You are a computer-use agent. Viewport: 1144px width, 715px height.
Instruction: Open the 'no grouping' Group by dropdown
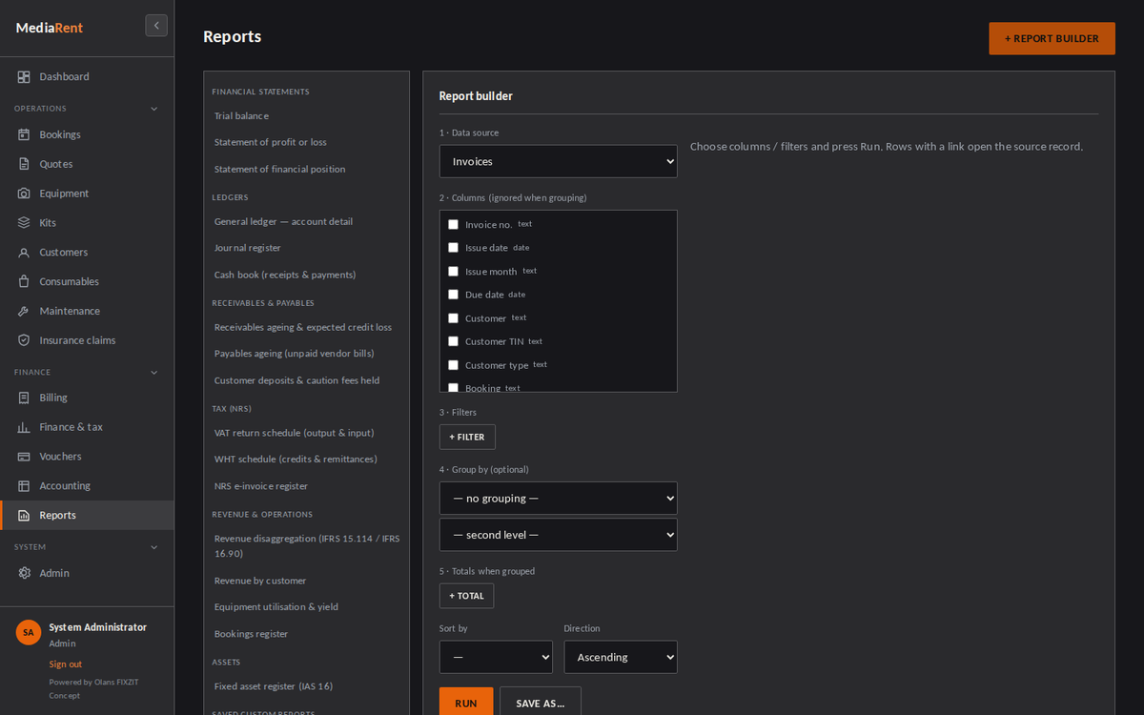point(559,498)
